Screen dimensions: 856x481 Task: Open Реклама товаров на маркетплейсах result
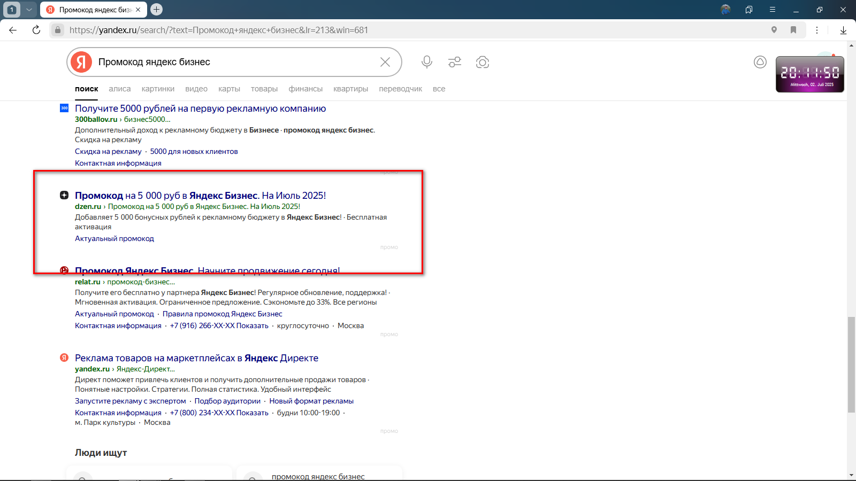(x=196, y=358)
